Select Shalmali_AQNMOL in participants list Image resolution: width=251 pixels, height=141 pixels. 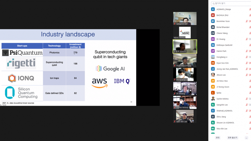coord(224,111)
